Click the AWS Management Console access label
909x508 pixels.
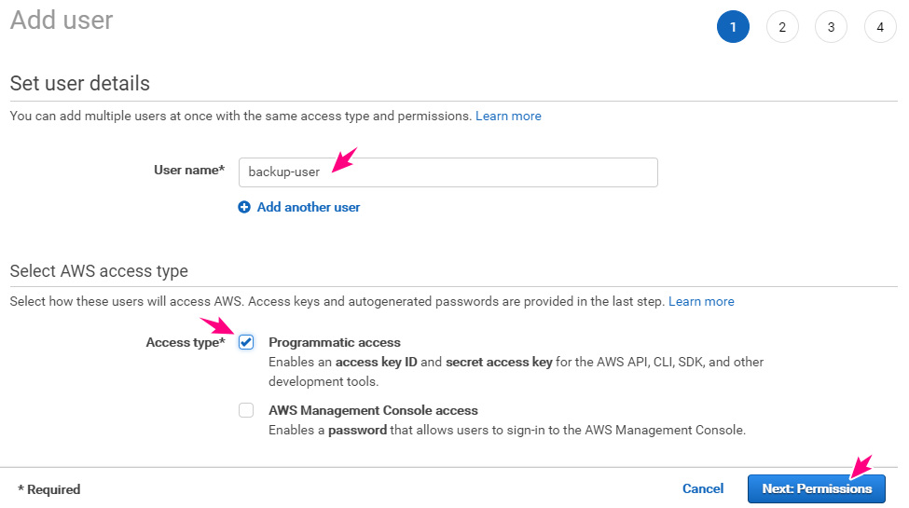[x=373, y=410]
